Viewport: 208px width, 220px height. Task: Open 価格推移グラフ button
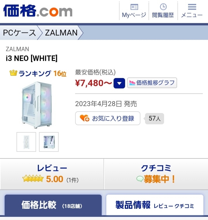152,83
